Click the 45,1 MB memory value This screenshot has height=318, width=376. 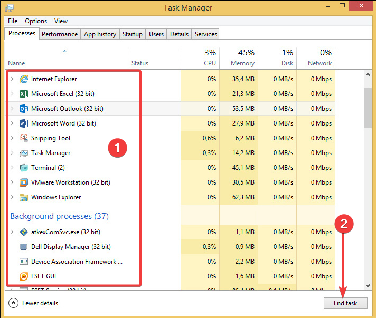pyautogui.click(x=243, y=168)
